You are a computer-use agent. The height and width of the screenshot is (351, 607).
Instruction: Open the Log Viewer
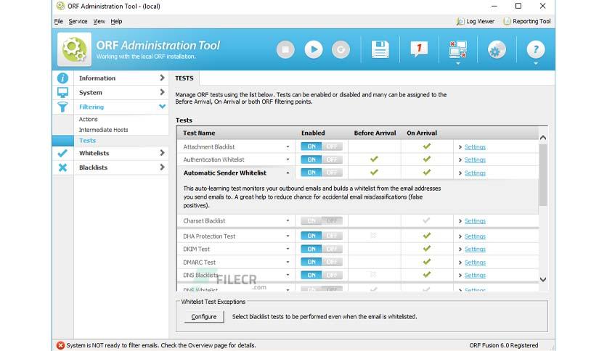click(x=476, y=21)
